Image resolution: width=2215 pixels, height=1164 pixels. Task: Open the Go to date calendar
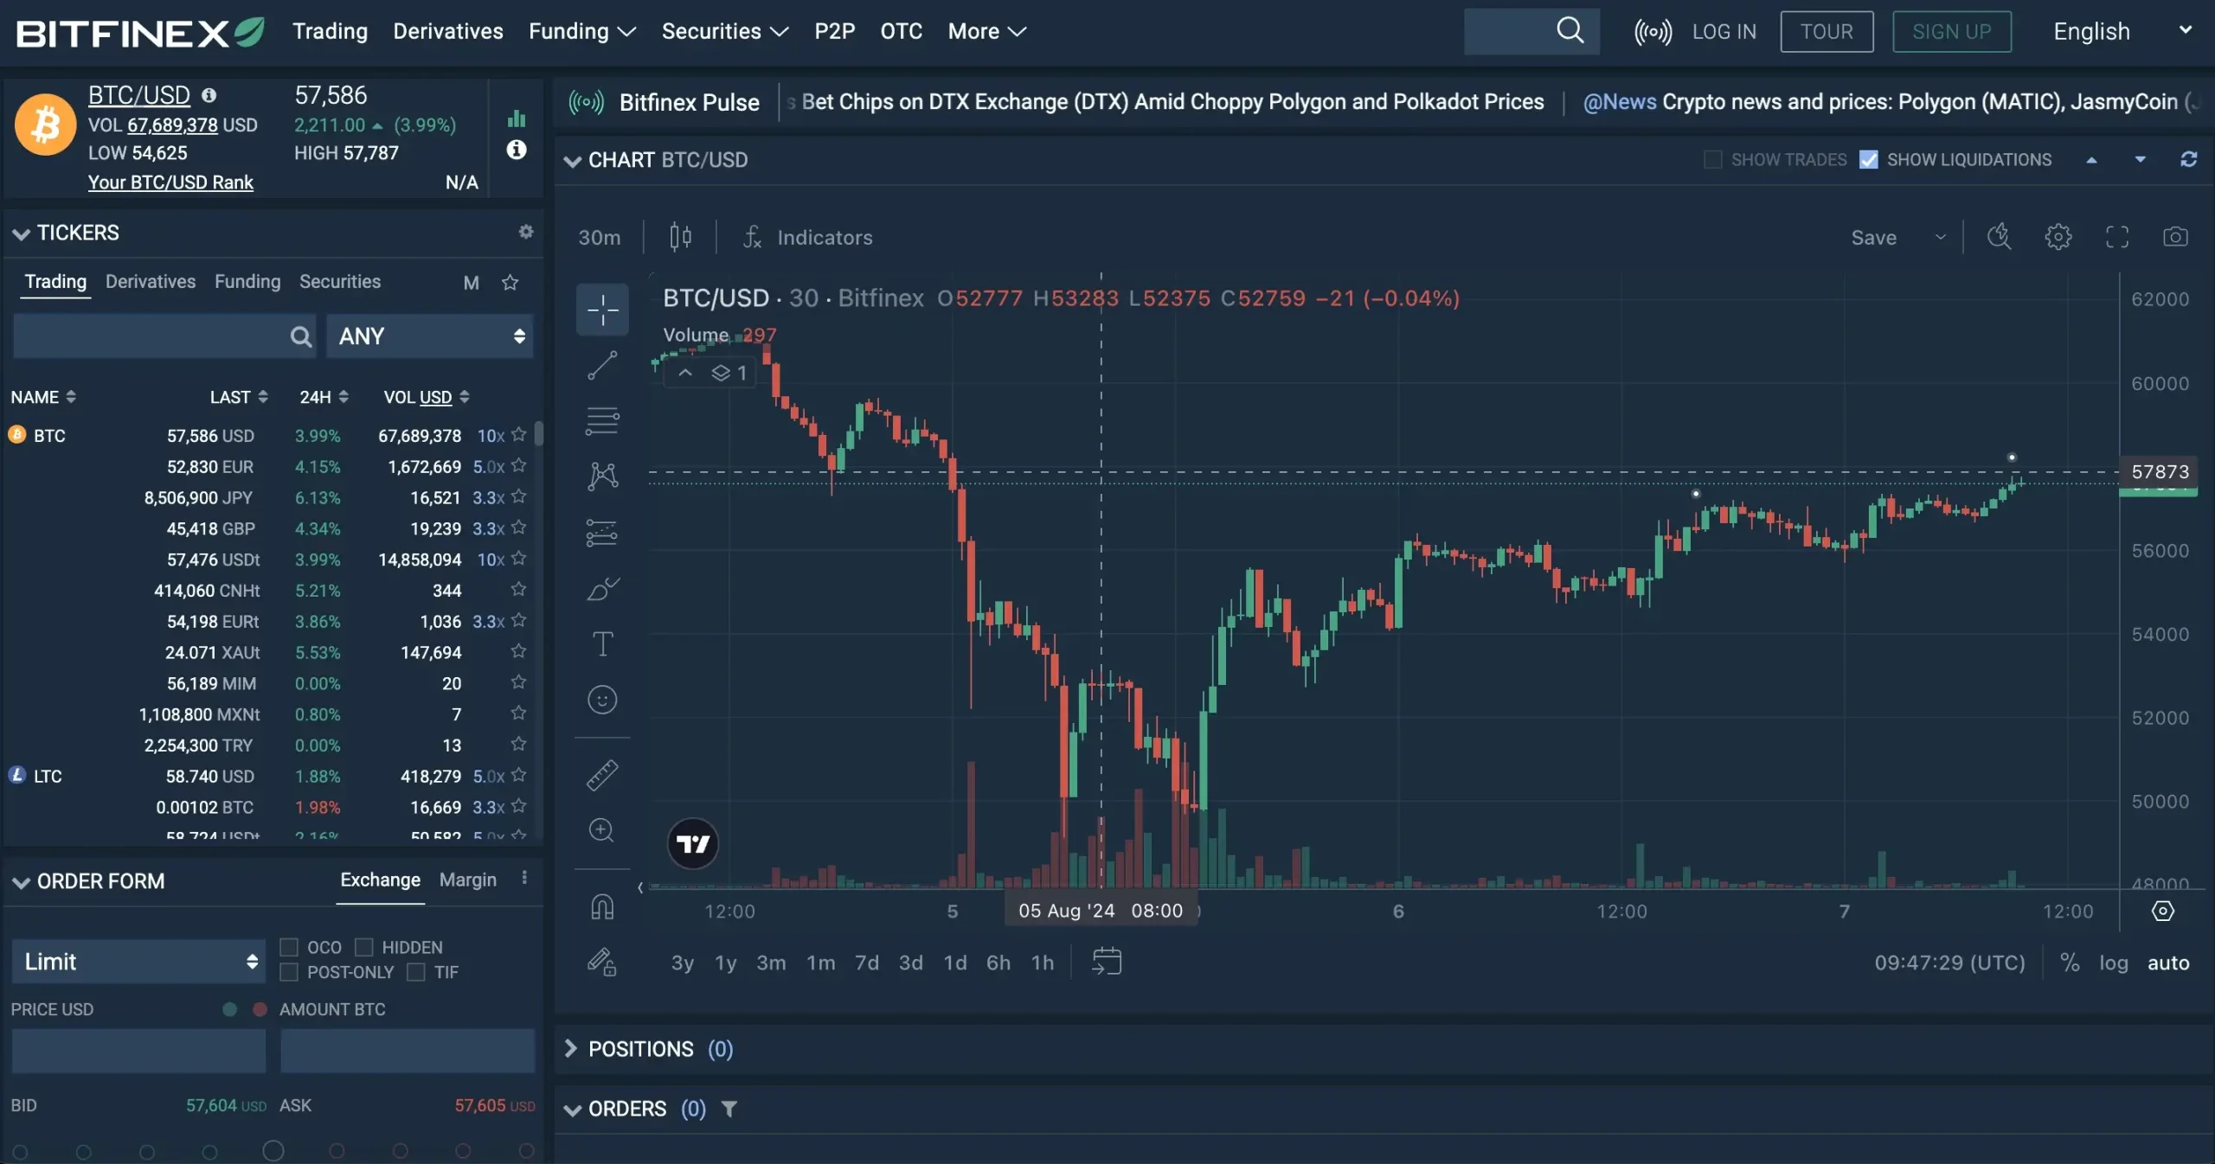click(1107, 962)
